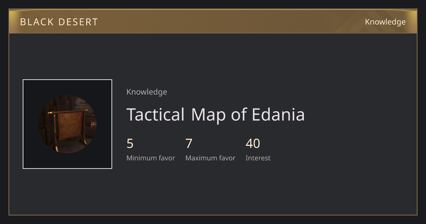
Task: Click the Maximum favor label
Action: click(x=210, y=158)
